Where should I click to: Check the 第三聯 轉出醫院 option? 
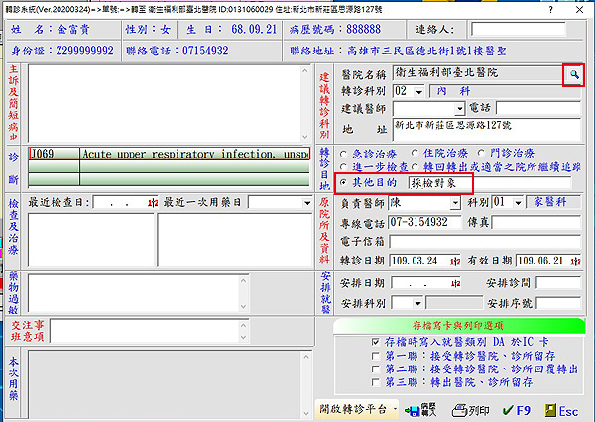pos(374,380)
